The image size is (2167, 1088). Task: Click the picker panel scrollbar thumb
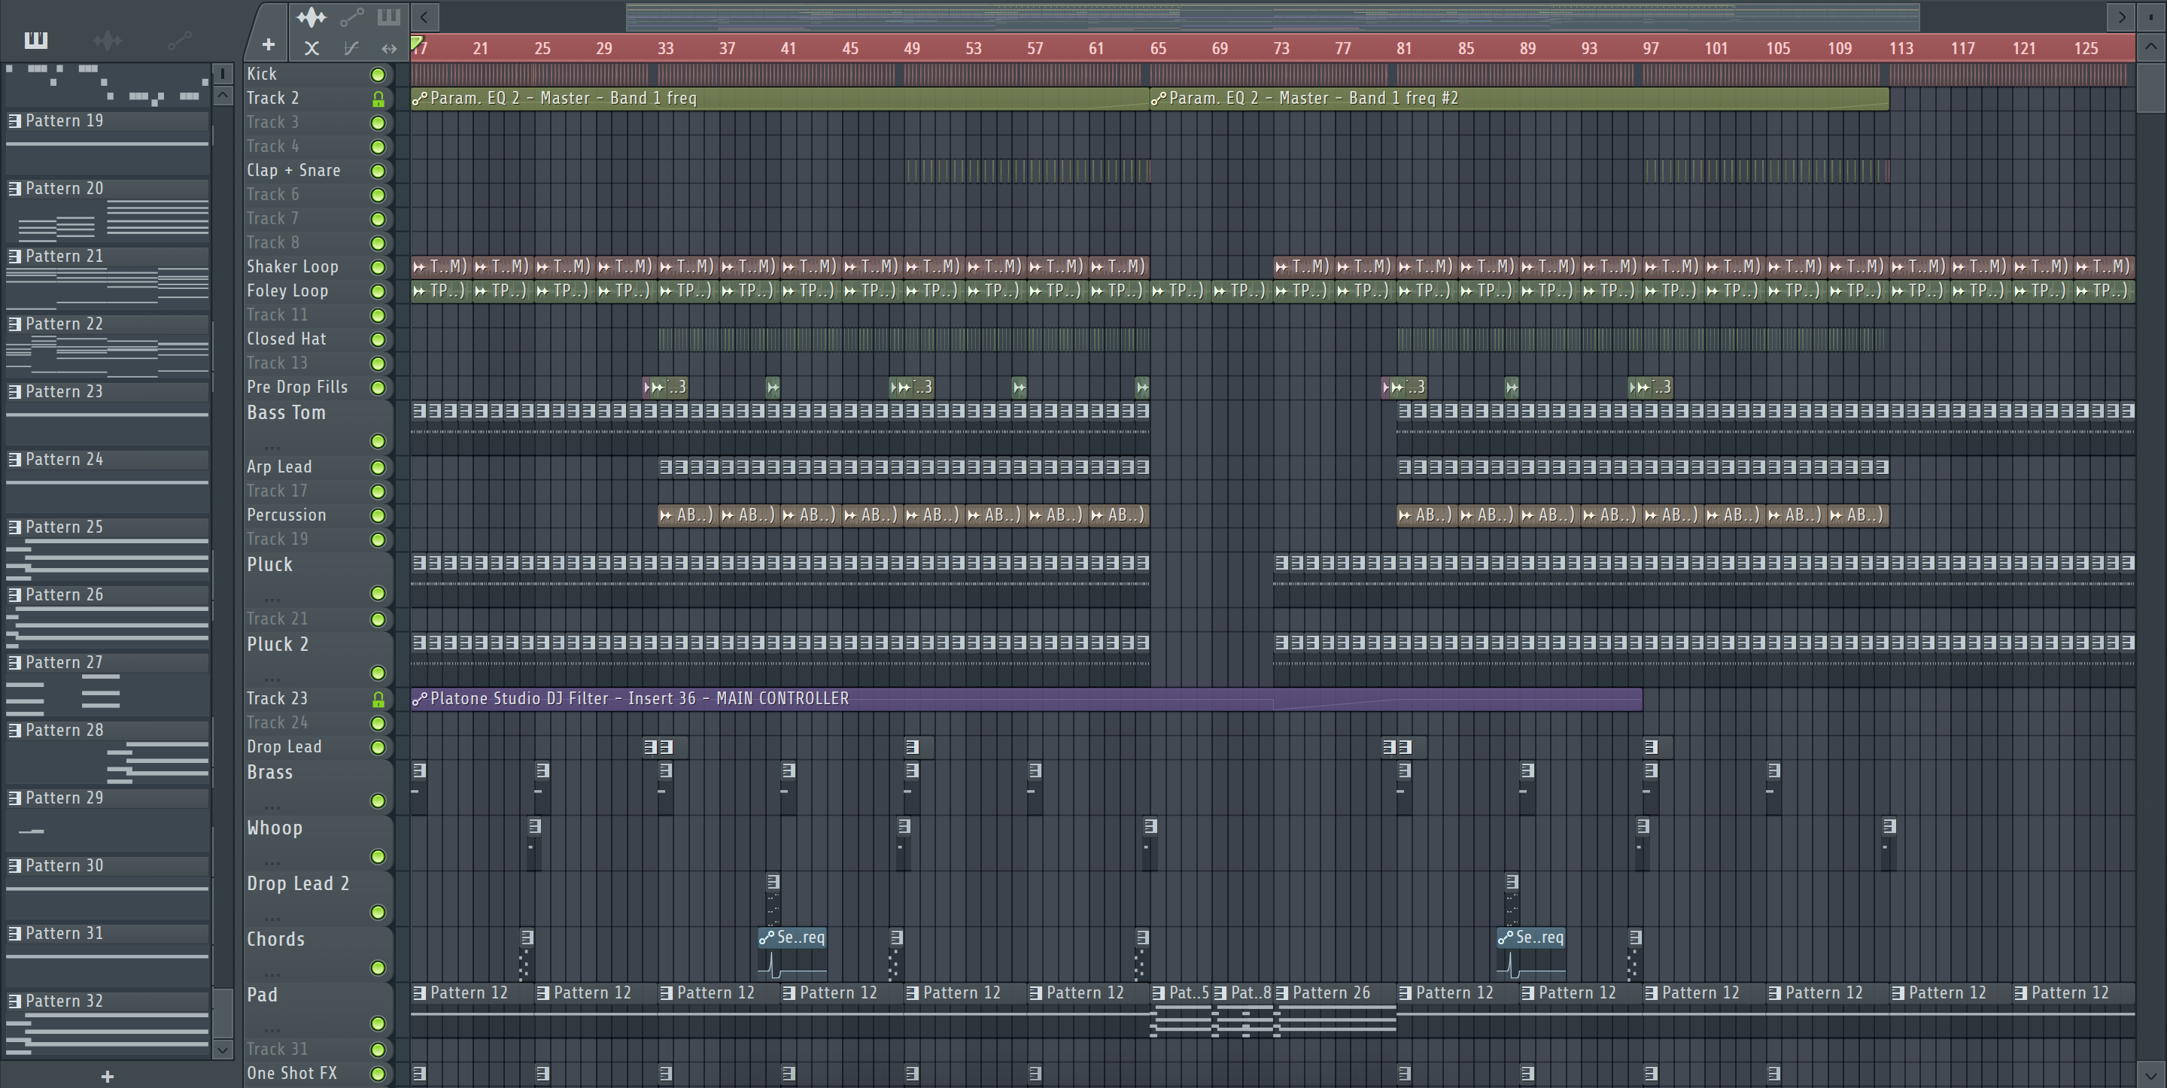pos(223,1013)
